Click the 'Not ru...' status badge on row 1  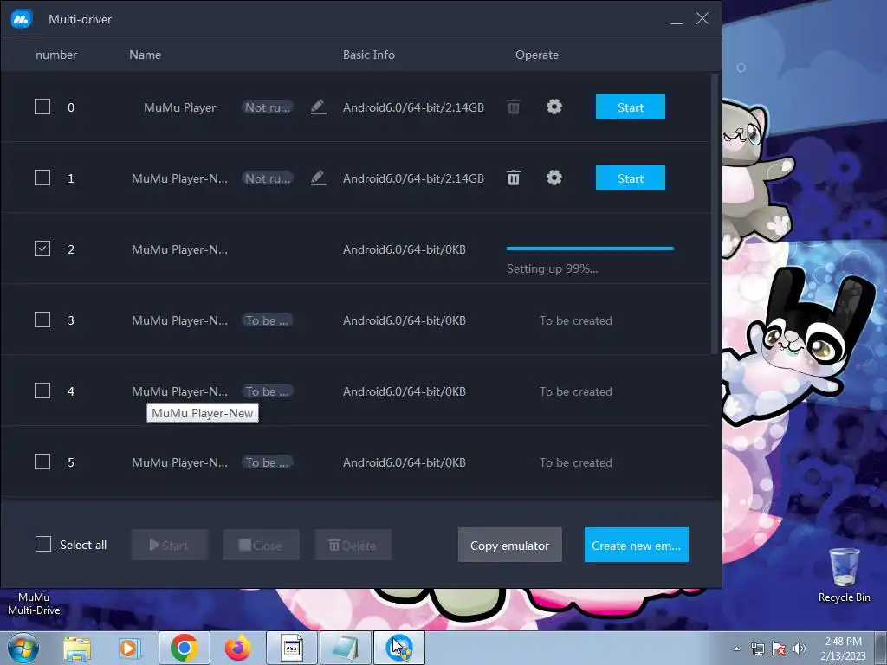pyautogui.click(x=268, y=178)
